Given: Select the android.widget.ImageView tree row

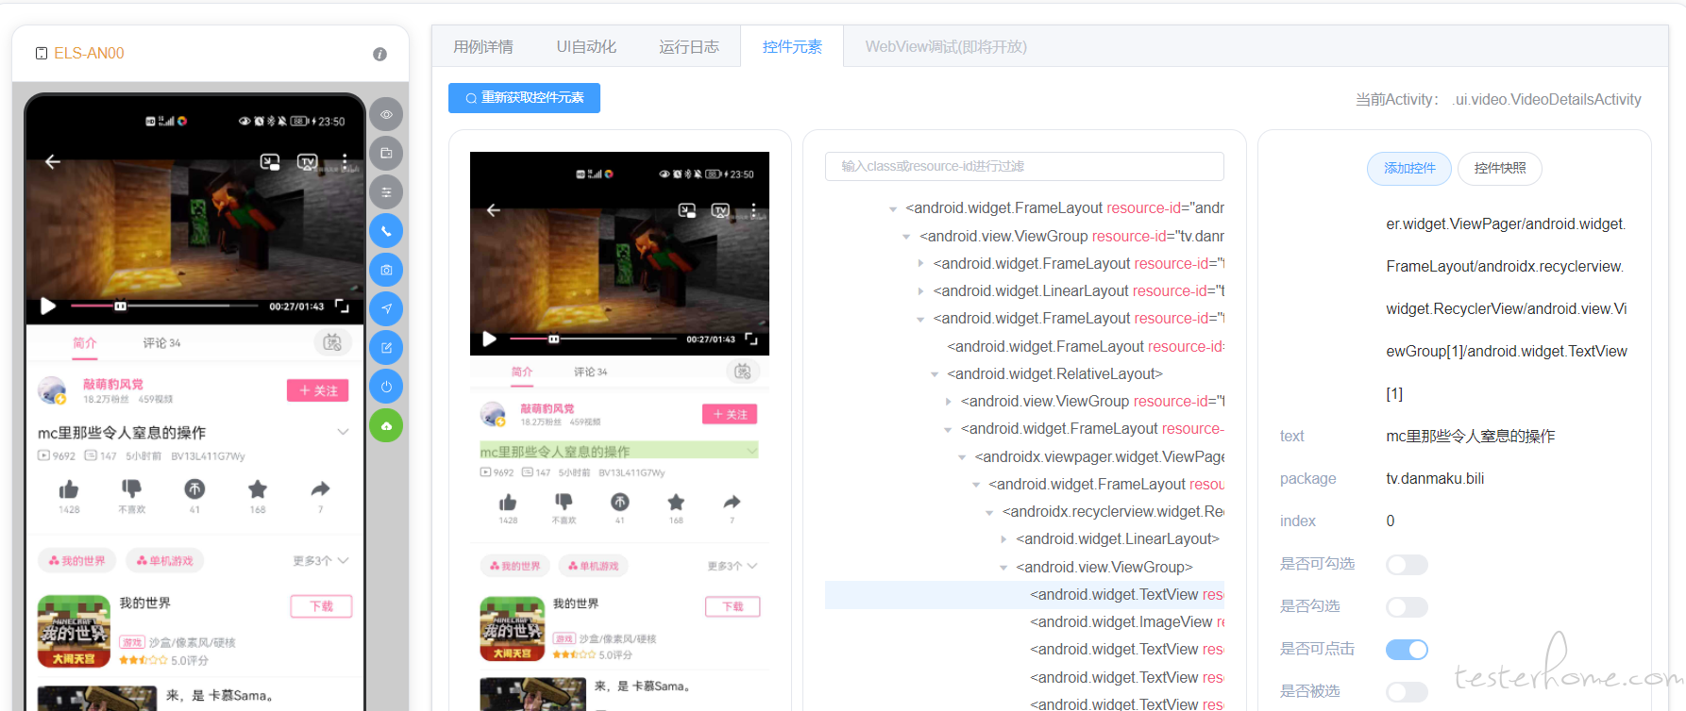Looking at the screenshot, I should 1024,622.
